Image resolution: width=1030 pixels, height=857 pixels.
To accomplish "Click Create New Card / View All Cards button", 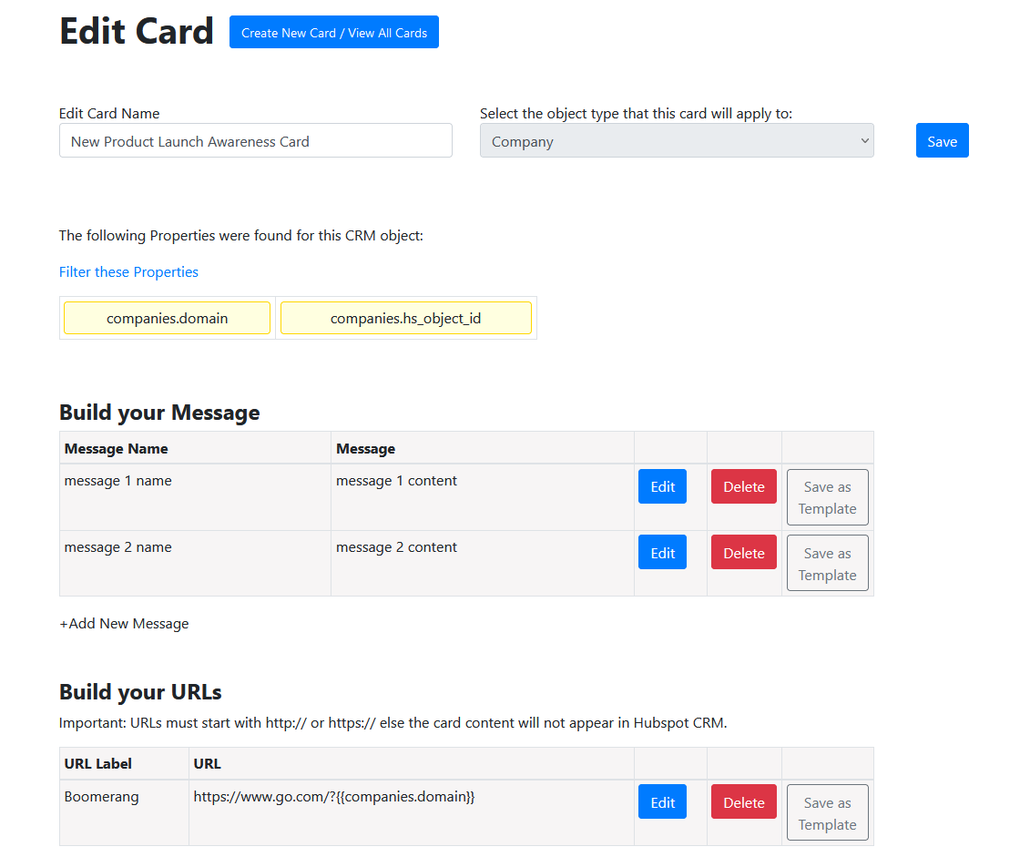I will [333, 33].
